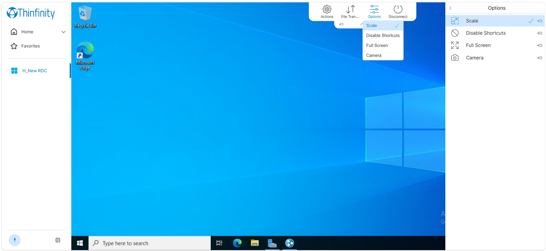Click the blue pin button in sidebar bottom
Screen dimensions: 546x251
[x=15, y=240]
